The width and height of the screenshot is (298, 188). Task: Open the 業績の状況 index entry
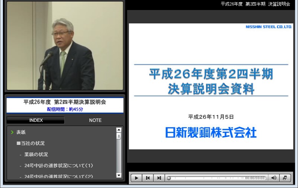[x=36, y=155]
